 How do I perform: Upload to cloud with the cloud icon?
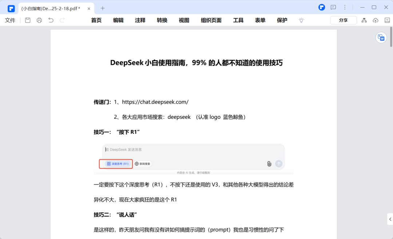[376, 20]
